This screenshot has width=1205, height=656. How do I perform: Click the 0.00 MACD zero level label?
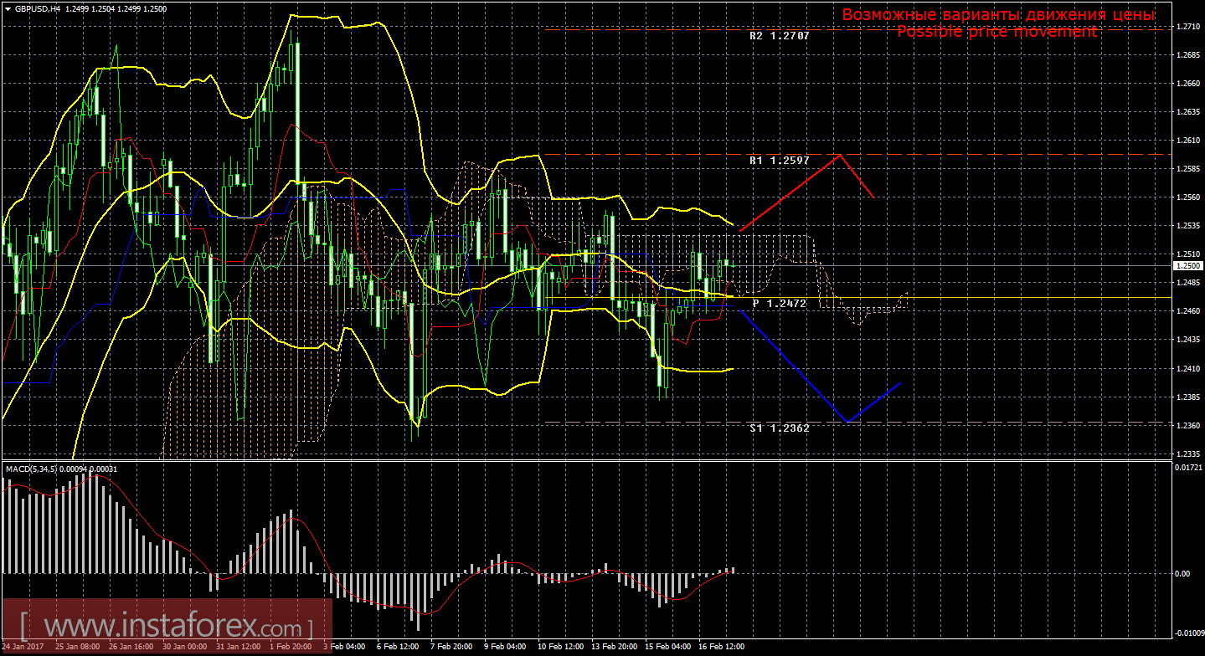1183,573
